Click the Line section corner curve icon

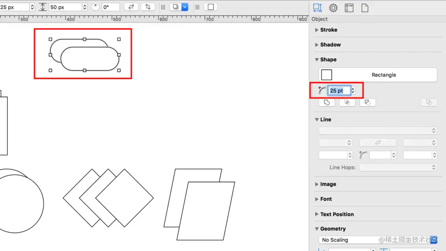363,155
